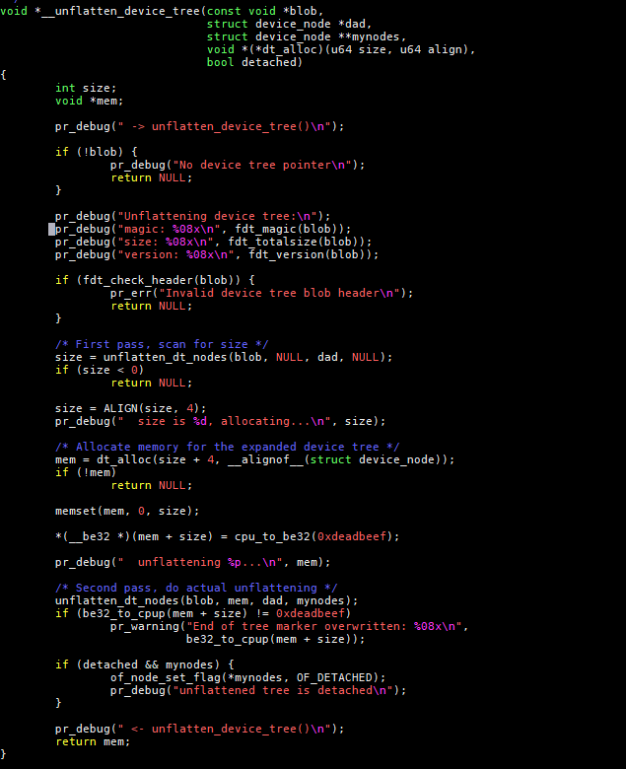
Task: Click the 'First pass, scan for size' comment
Action: (162, 344)
